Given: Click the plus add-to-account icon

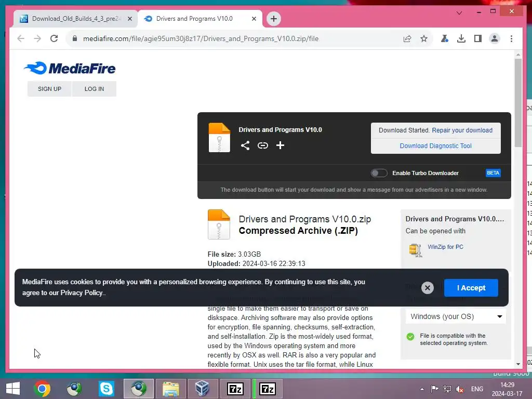Looking at the screenshot, I should tap(280, 145).
